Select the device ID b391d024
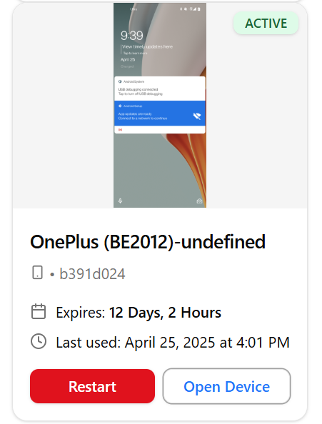This screenshot has height=424, width=322. 92,273
